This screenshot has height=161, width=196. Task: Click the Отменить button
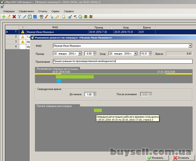(183, 158)
